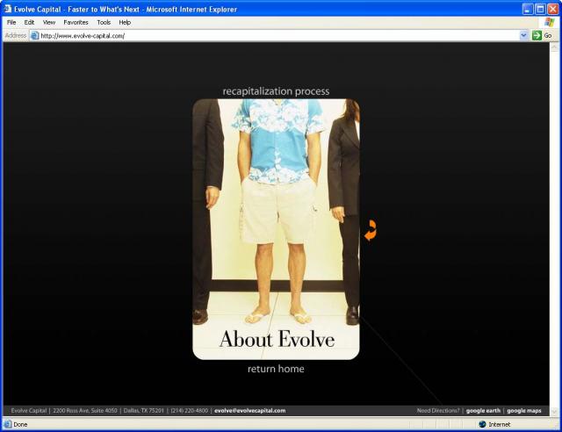Image resolution: width=562 pixels, height=432 pixels.
Task: Click the status bar Done page icon
Action: coord(8,424)
